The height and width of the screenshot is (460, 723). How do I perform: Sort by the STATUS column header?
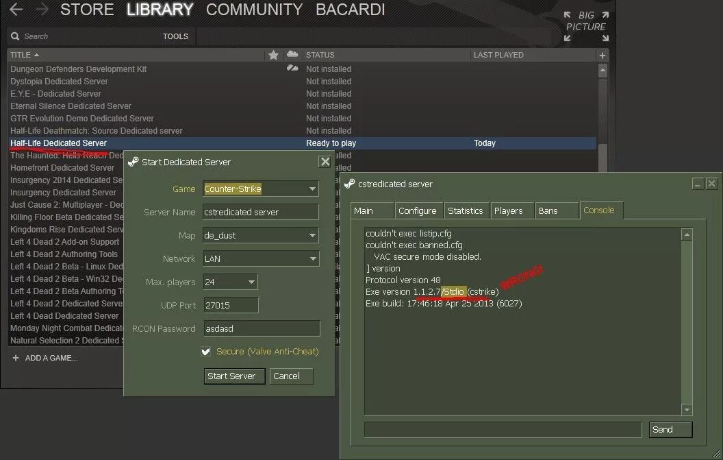pos(320,55)
